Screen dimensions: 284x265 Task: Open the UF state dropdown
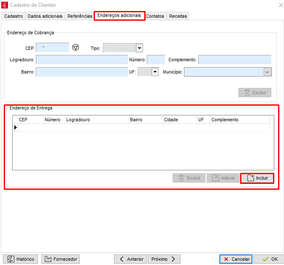[x=155, y=72]
